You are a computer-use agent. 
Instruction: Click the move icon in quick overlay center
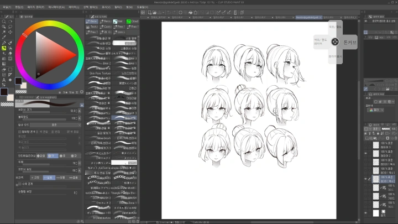[x=335, y=42]
